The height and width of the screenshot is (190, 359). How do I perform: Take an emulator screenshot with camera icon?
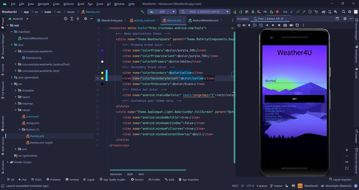click(x=285, y=25)
